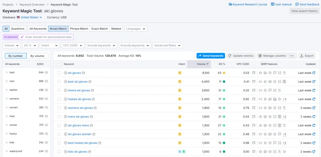The height and width of the screenshot is (157, 321).
Task: Open the Languages dropdown
Action: point(136,28)
